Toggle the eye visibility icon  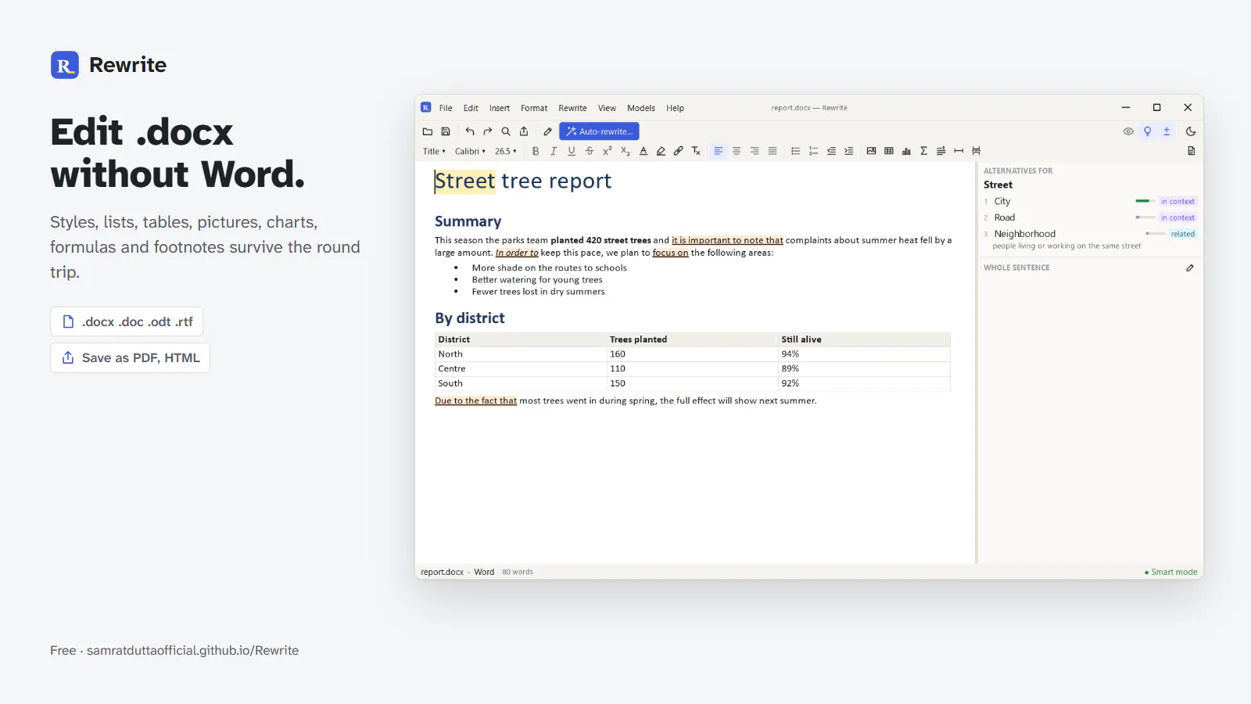click(x=1128, y=131)
